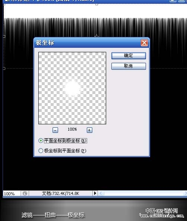Screen dimensions: 187x221
Task: Click the 文档:732.4K/714.8K status text
Action: click(x=60, y=193)
